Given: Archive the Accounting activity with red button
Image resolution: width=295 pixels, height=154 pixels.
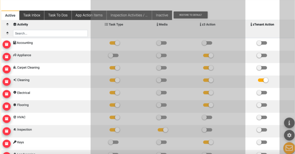Looking at the screenshot, I should pyautogui.click(x=7, y=44).
